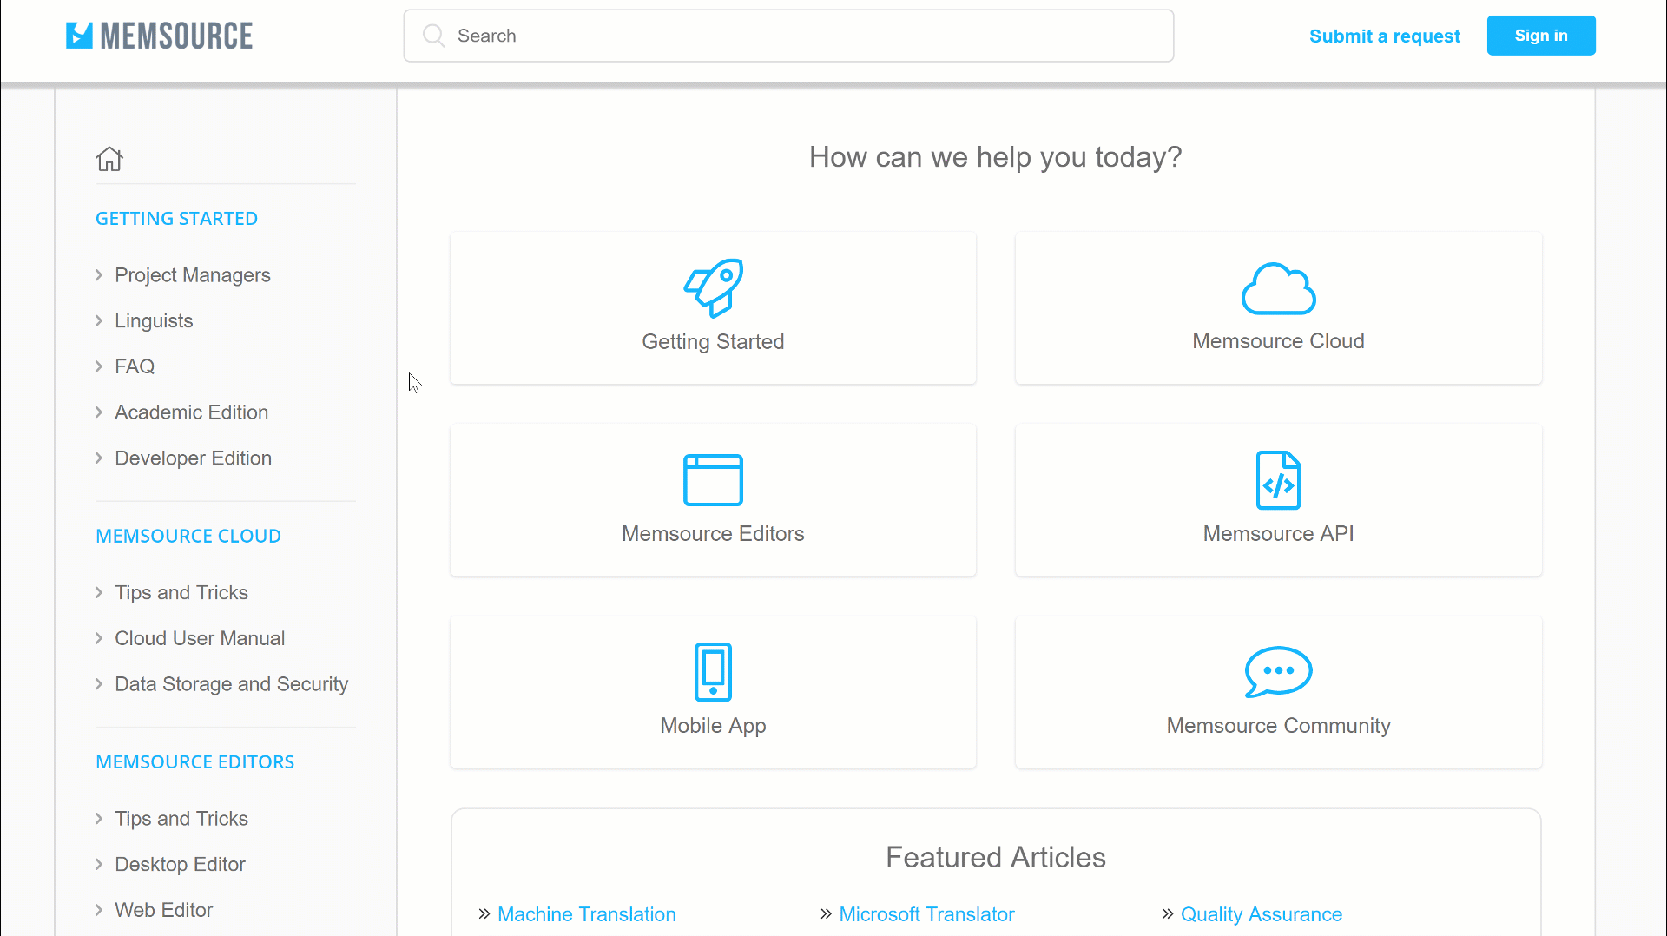Screen dimensions: 1667x936
Task: Expand Tips and Tricks chevron under Memsource Cloud
Action: tap(99, 593)
